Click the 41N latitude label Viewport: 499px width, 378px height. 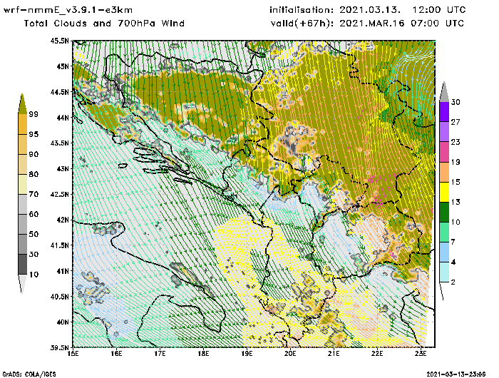[63, 271]
